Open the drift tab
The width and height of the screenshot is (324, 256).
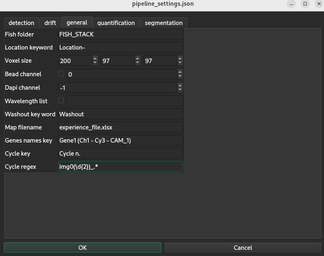pyautogui.click(x=50, y=23)
